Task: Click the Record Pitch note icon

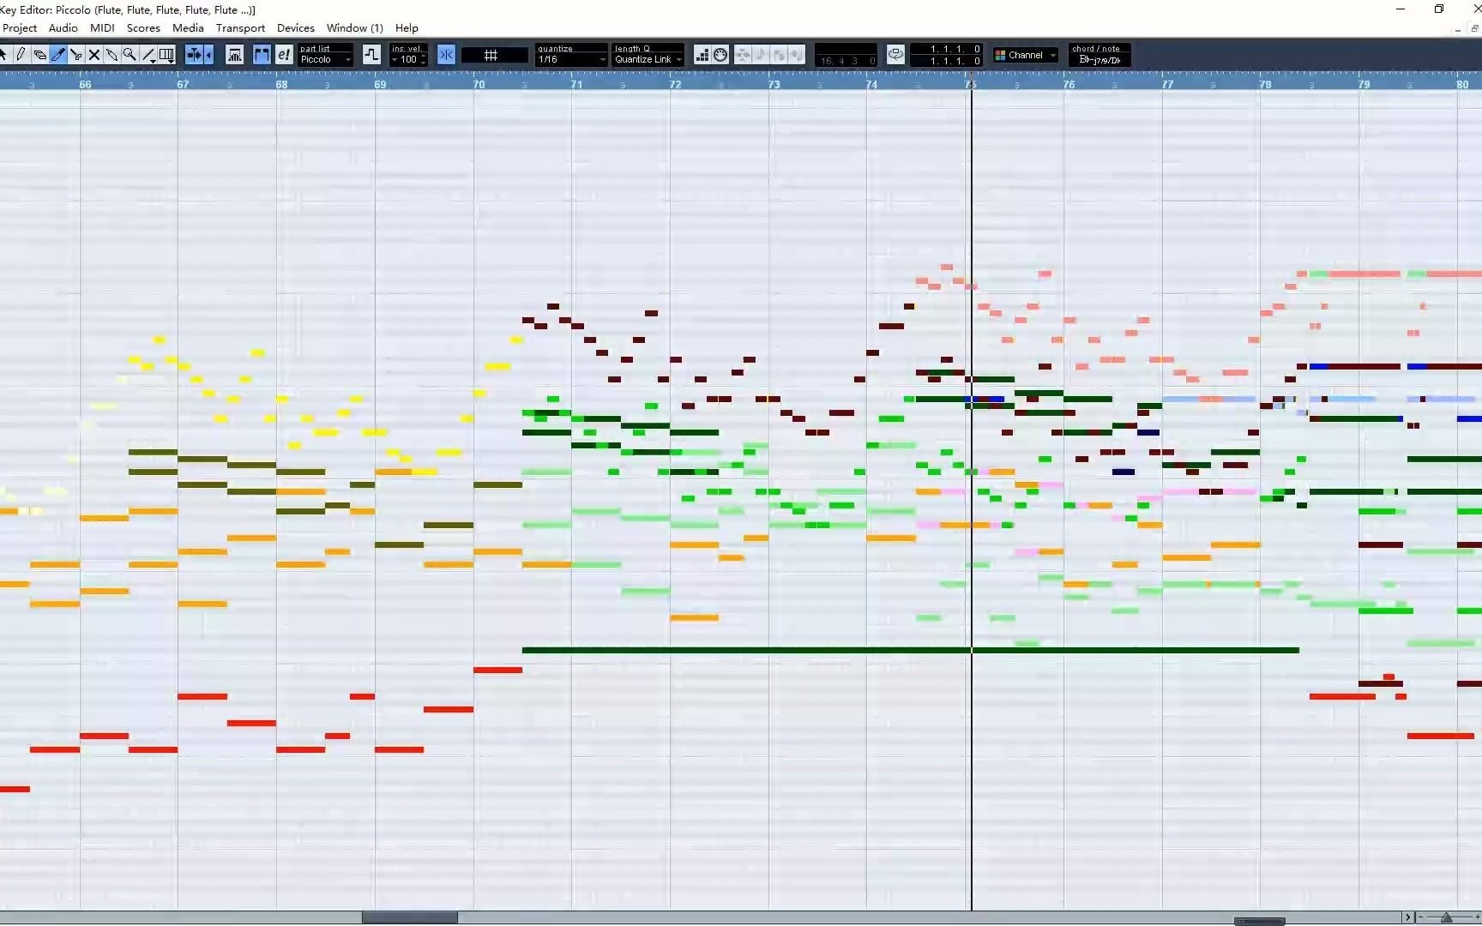Action: click(x=761, y=55)
